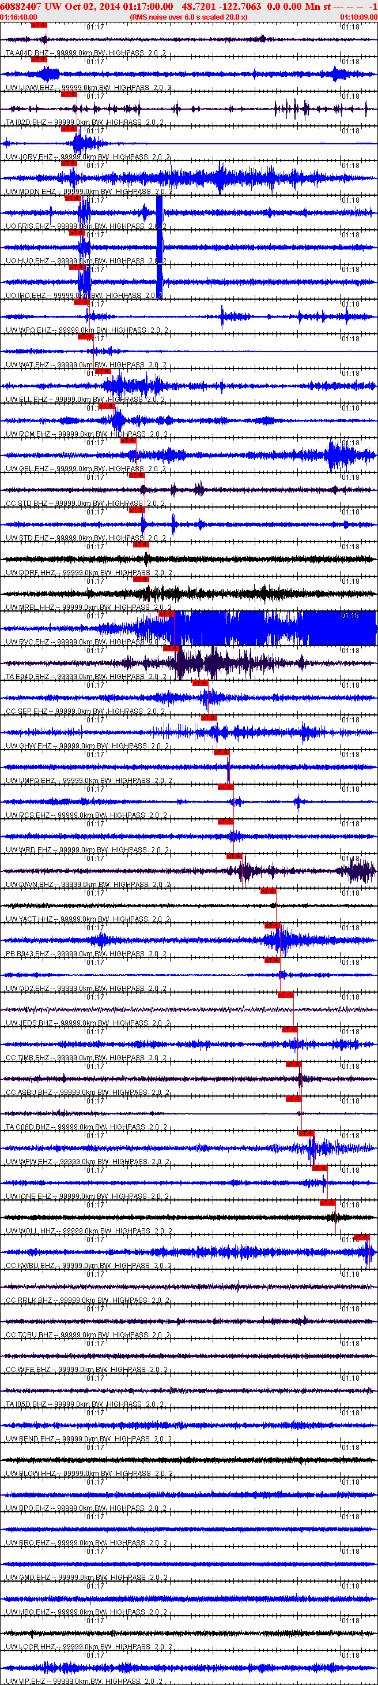Select the red pick flag on UW RVC trace

[x=167, y=614]
